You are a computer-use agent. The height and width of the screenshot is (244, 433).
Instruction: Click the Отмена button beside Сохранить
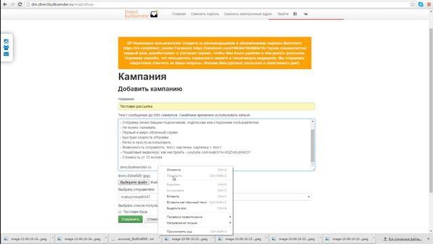151,219
